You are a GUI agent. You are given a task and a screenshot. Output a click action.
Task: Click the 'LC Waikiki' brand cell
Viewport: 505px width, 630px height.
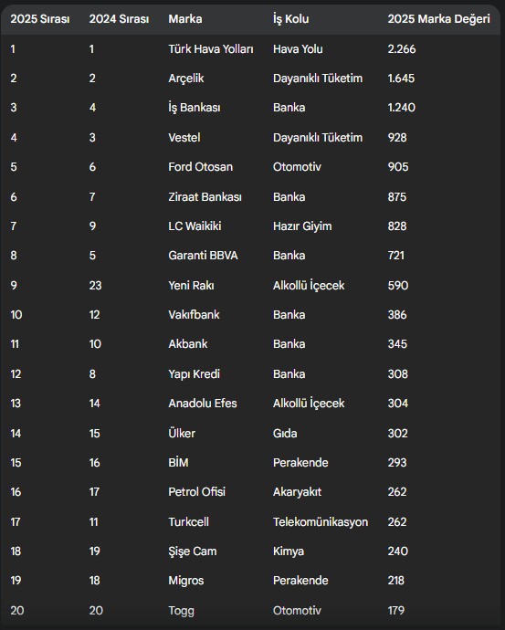(195, 226)
